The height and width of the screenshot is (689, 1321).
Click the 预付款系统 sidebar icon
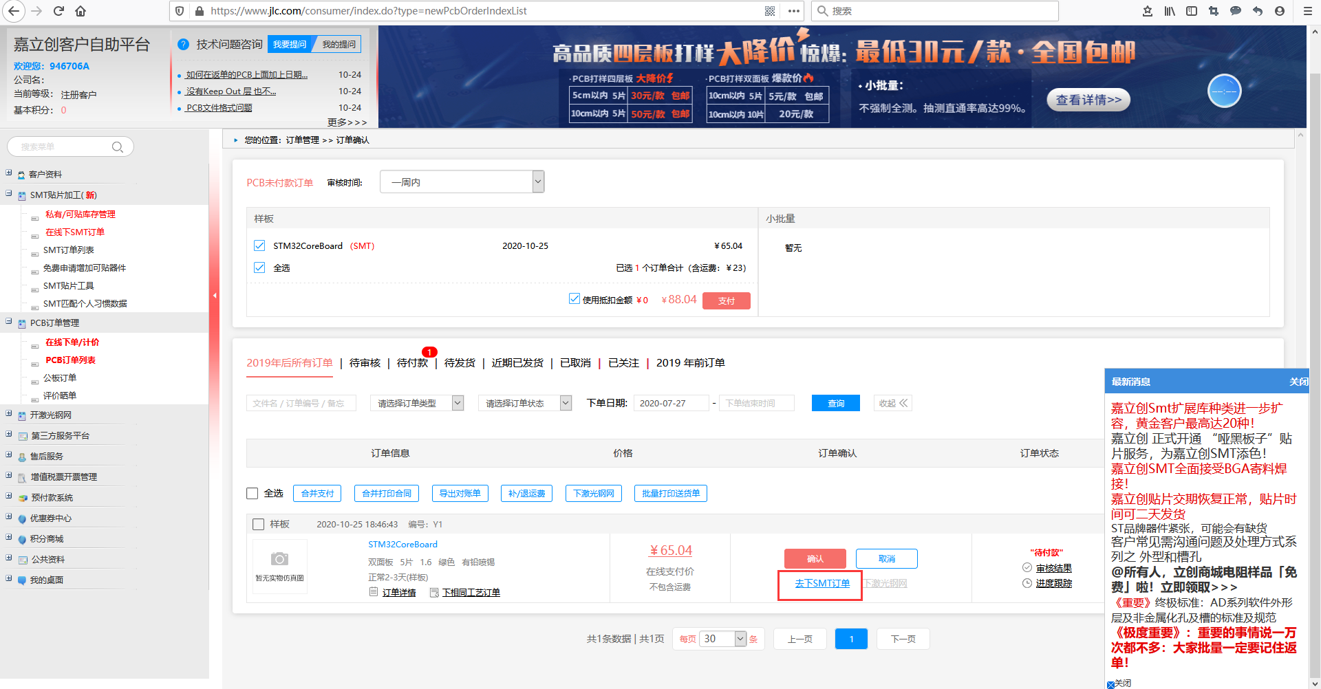click(21, 497)
